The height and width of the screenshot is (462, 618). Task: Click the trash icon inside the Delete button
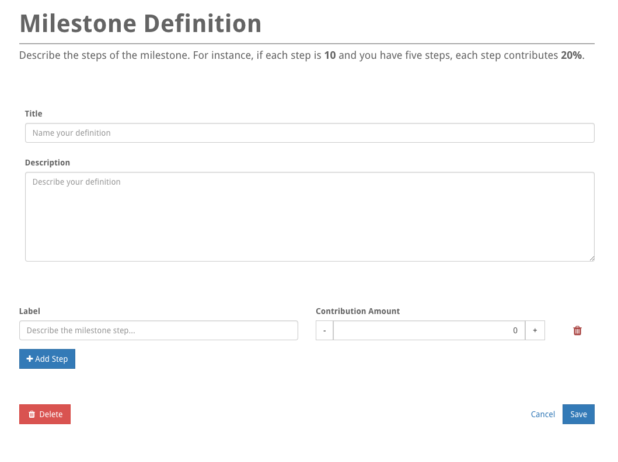[32, 414]
